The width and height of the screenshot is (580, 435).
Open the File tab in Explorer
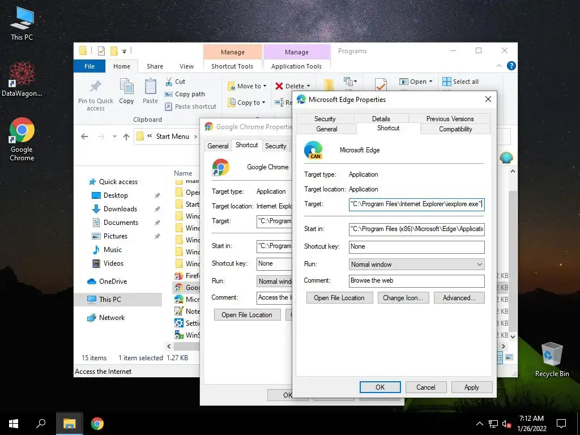[89, 66]
